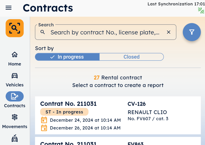Screen dimensions: 205x145
Task: Switch to Closed contracts
Action: click(132, 57)
